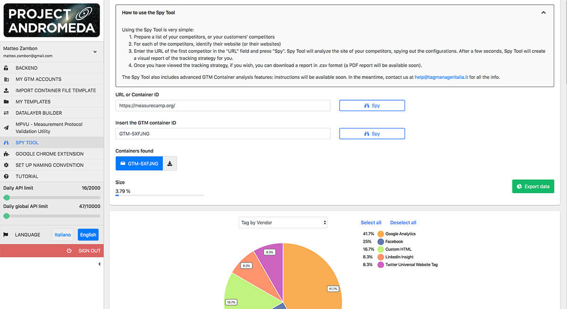This screenshot has width=567, height=309.
Task: Click the Project Andromeda logo
Action: 52,20
